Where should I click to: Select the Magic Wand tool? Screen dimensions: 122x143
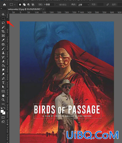(x=3, y=27)
